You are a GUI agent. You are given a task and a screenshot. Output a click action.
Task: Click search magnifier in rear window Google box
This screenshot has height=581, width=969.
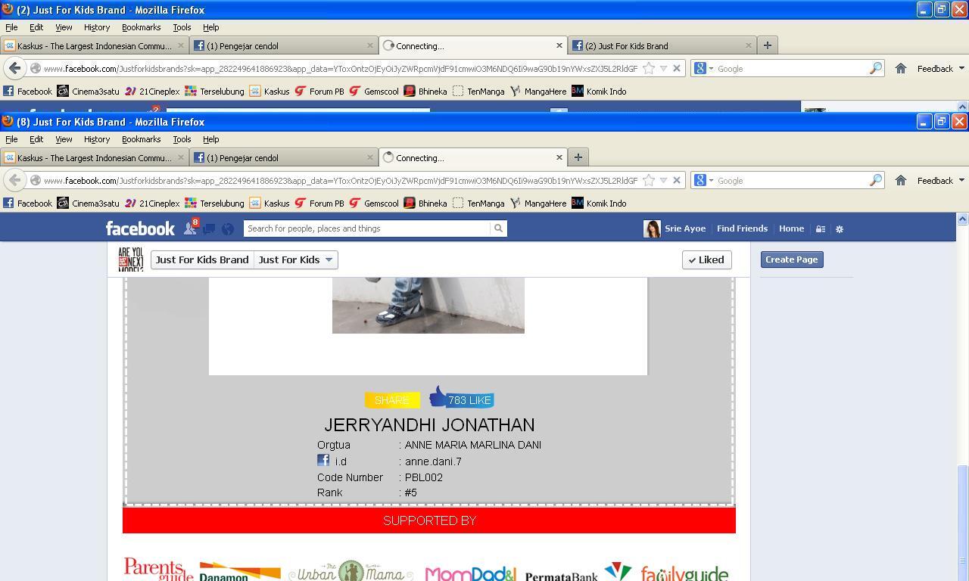[875, 68]
